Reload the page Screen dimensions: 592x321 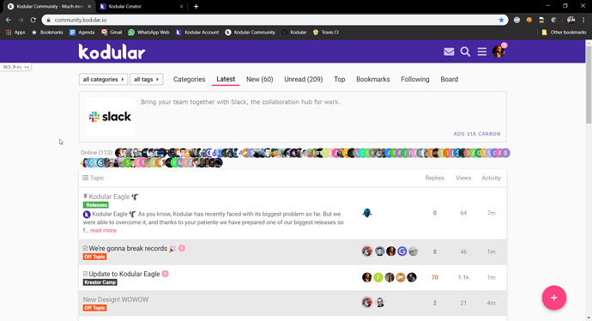point(33,20)
